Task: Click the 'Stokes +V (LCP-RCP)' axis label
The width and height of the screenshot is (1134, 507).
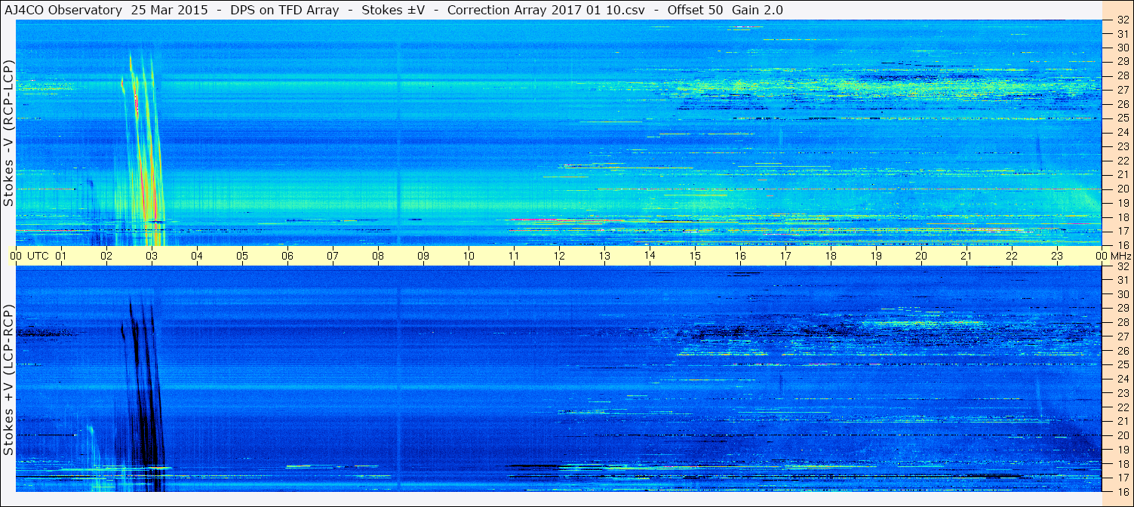Action: coord(8,381)
